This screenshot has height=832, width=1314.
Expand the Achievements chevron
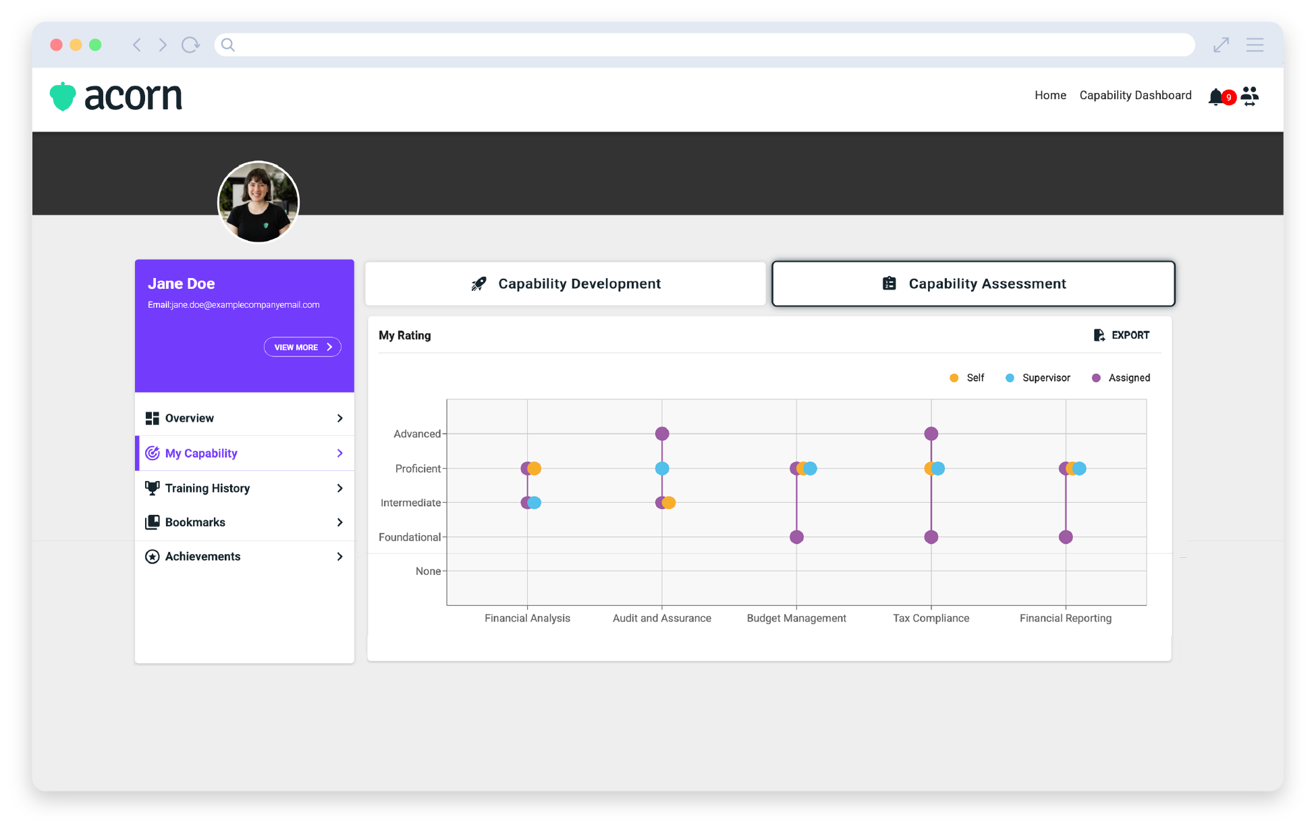339,557
